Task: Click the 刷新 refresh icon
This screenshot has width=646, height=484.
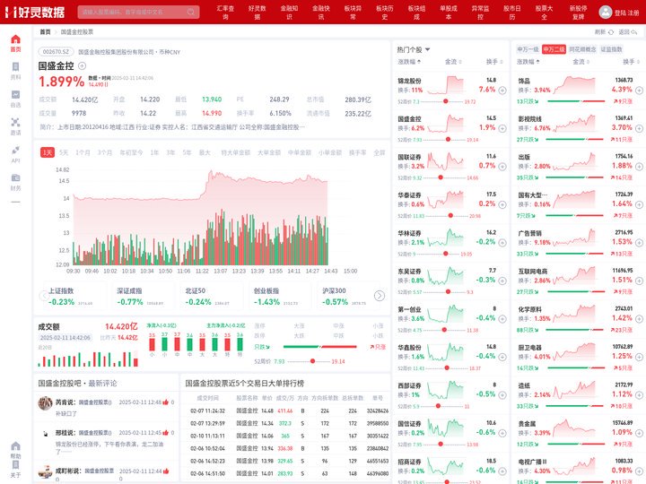Action: point(611,31)
